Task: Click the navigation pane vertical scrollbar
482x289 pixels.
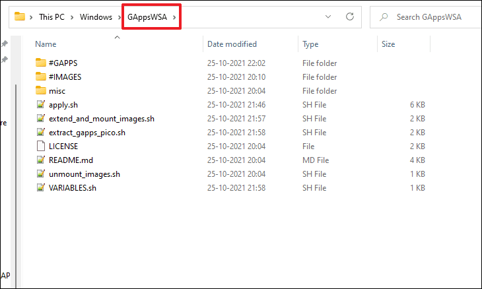Action: pyautogui.click(x=16, y=186)
